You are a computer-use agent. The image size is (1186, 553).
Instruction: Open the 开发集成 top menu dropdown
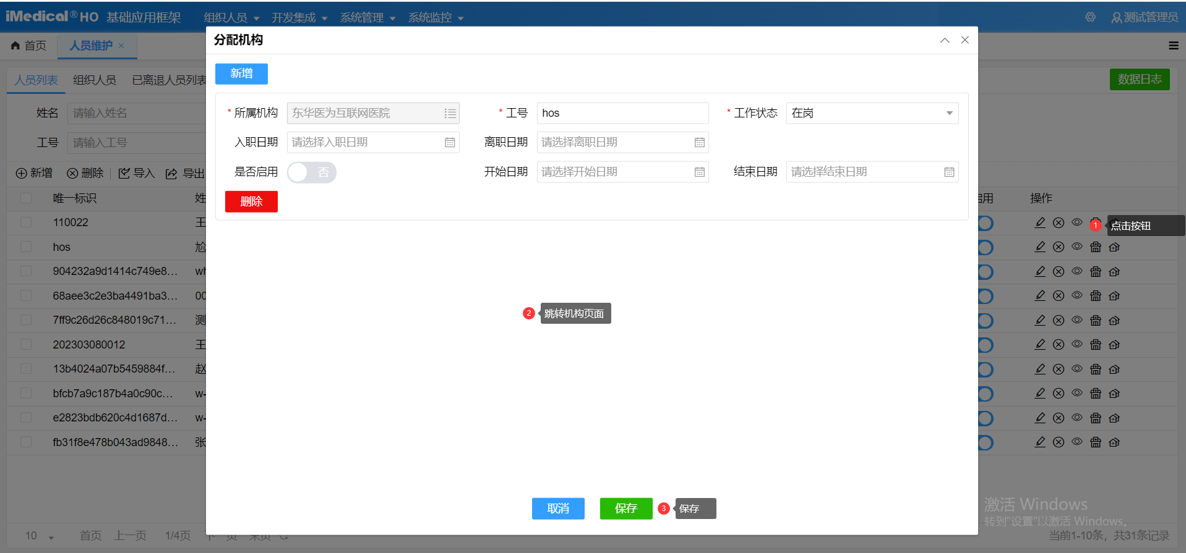pyautogui.click(x=299, y=18)
